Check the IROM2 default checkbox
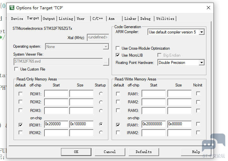The height and width of the screenshot is (161, 228). click(21, 133)
